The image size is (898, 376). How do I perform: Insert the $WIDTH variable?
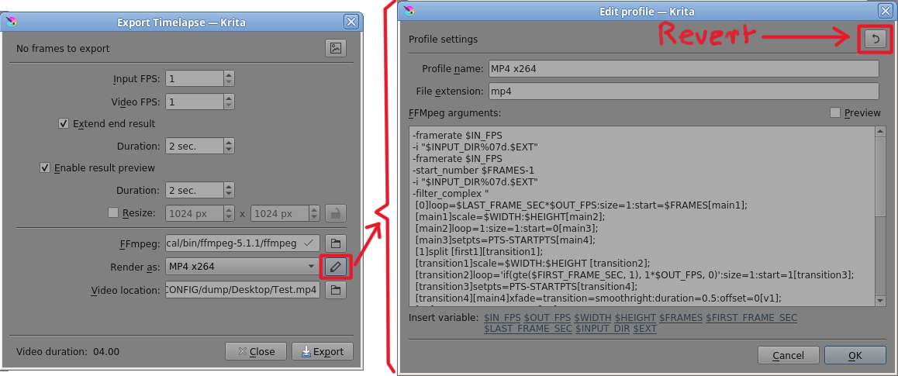592,318
